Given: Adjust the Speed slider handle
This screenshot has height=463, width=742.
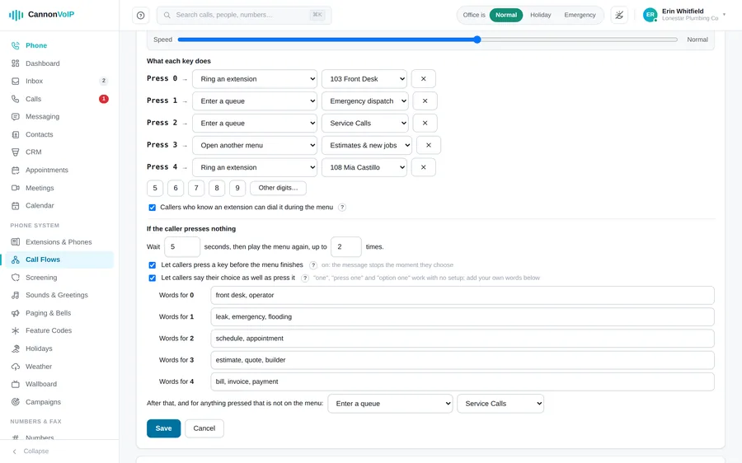Looking at the screenshot, I should point(477,40).
